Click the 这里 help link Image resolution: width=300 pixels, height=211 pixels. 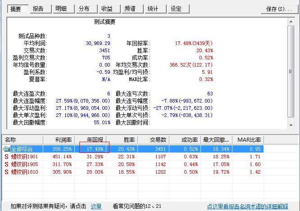tap(96, 207)
